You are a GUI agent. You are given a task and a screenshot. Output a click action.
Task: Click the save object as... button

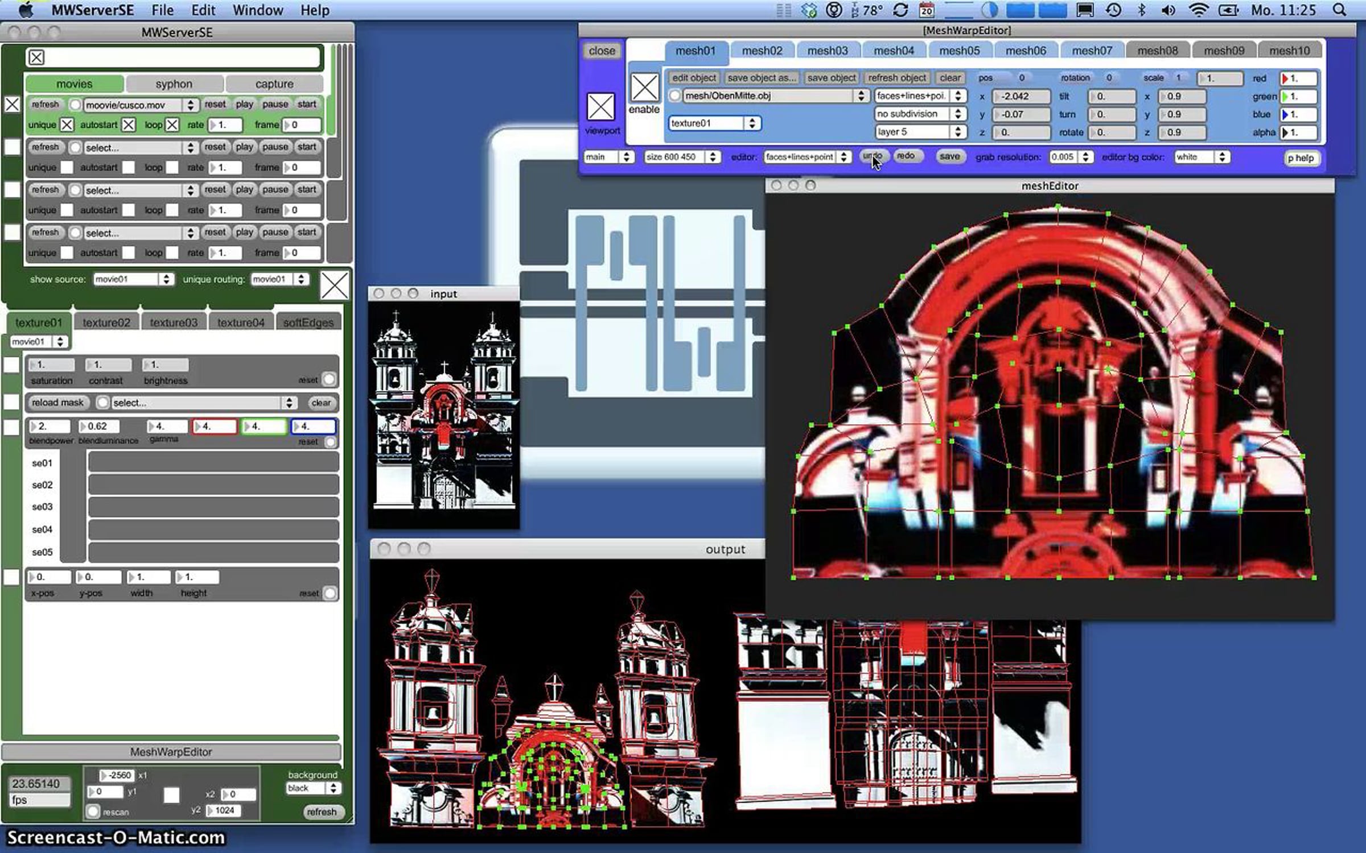coord(762,78)
